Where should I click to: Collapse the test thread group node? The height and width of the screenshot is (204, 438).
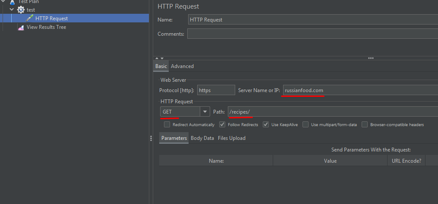click(12, 9)
